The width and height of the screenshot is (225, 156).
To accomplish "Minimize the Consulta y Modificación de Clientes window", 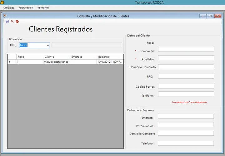I will 203,16.
